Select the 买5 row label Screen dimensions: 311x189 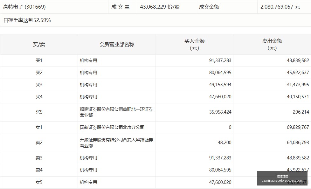(x=39, y=112)
